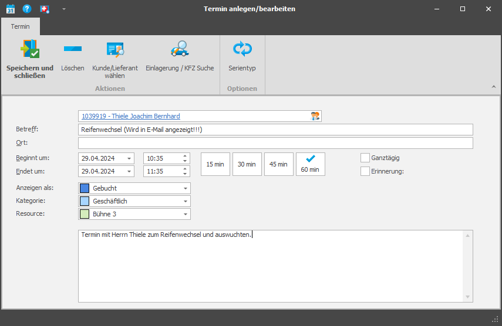
Task: Select the 15 min duration button
Action: (215, 164)
